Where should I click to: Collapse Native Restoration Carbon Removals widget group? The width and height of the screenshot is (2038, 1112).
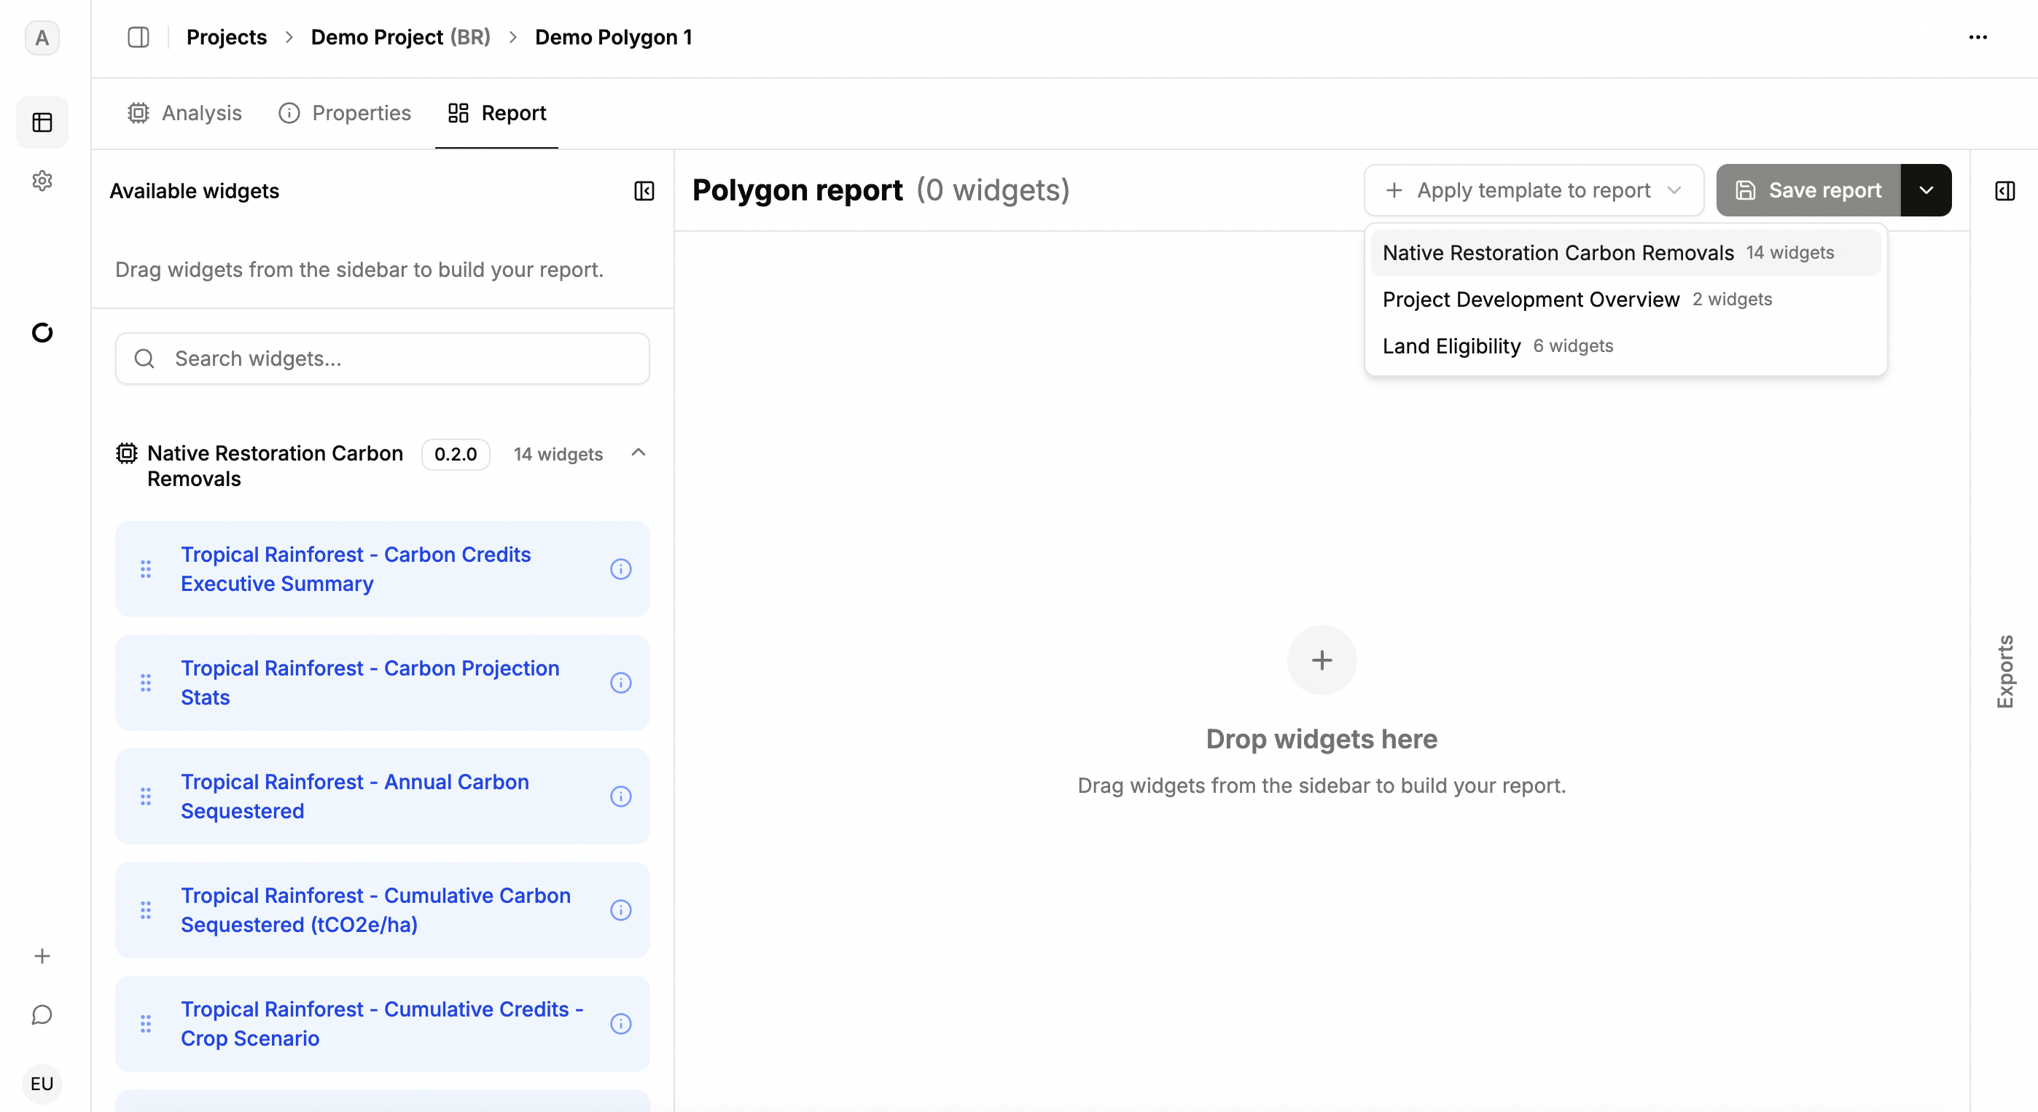click(639, 453)
